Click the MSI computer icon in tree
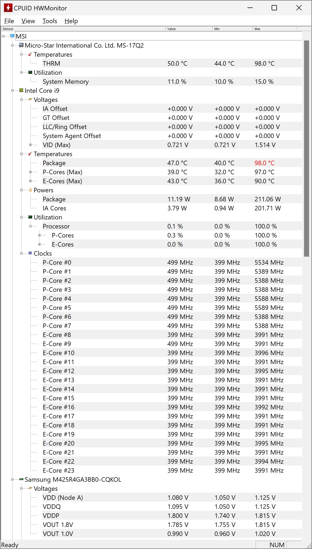Screen dimensions: 312x549 pyautogui.click(x=12, y=36)
